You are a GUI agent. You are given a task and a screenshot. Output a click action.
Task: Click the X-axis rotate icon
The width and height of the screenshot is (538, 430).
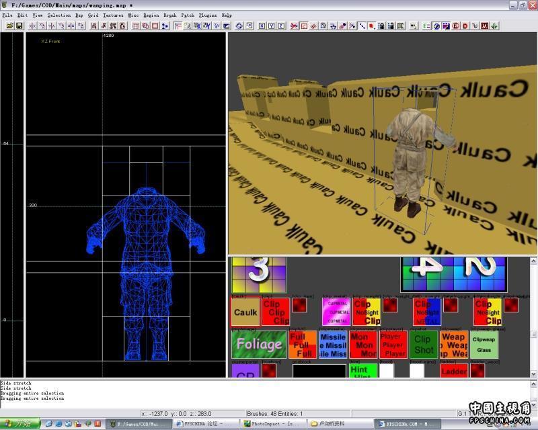(42, 26)
